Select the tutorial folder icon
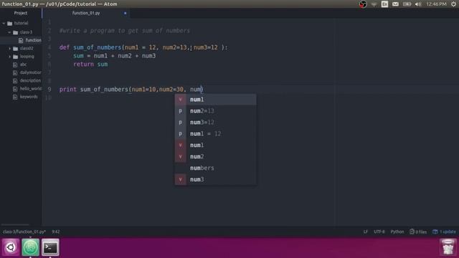 (x=9, y=23)
